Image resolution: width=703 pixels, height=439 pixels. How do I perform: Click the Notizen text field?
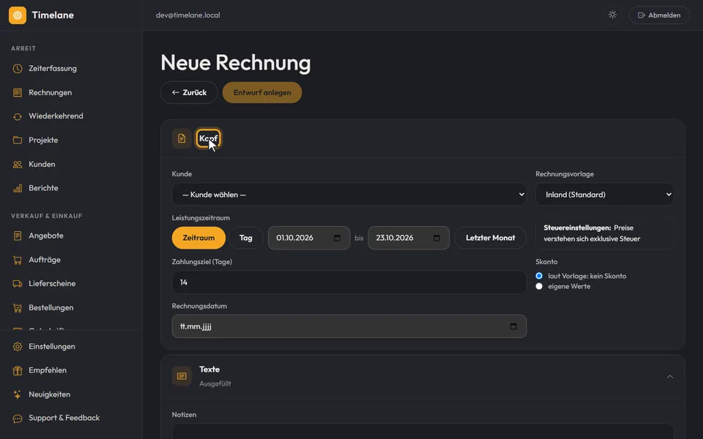click(x=423, y=431)
